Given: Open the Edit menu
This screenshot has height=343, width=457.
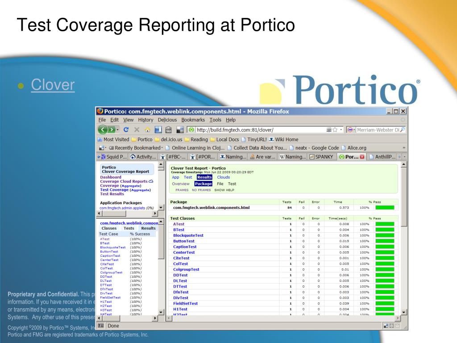Looking at the screenshot, I should [x=114, y=120].
